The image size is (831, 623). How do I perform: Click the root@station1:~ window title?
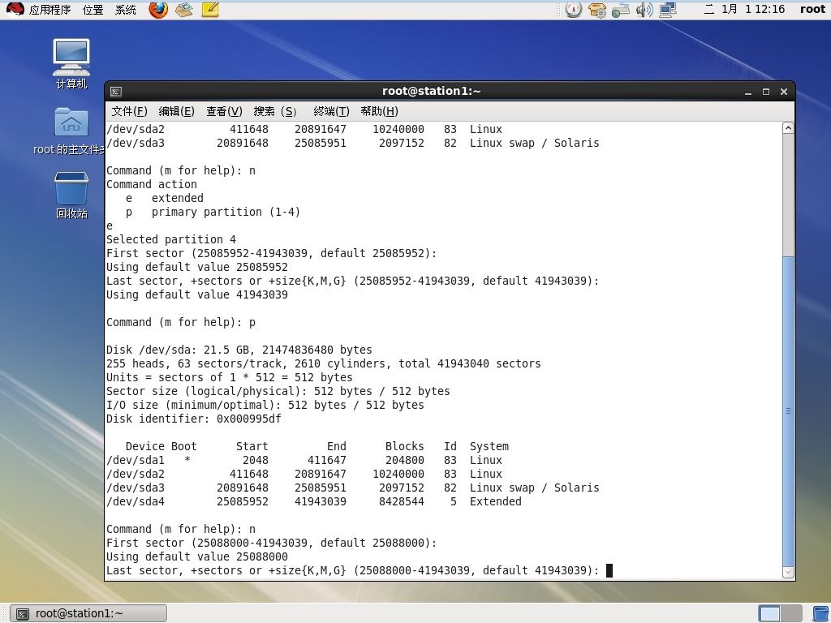tap(431, 91)
